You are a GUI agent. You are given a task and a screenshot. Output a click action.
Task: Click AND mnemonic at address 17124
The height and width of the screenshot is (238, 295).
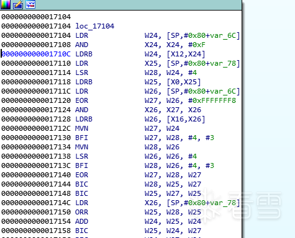(x=81, y=110)
